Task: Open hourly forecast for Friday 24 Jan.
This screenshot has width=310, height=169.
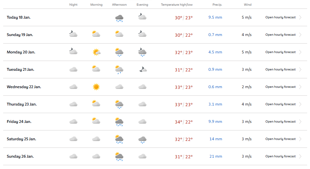Action: 280,122
